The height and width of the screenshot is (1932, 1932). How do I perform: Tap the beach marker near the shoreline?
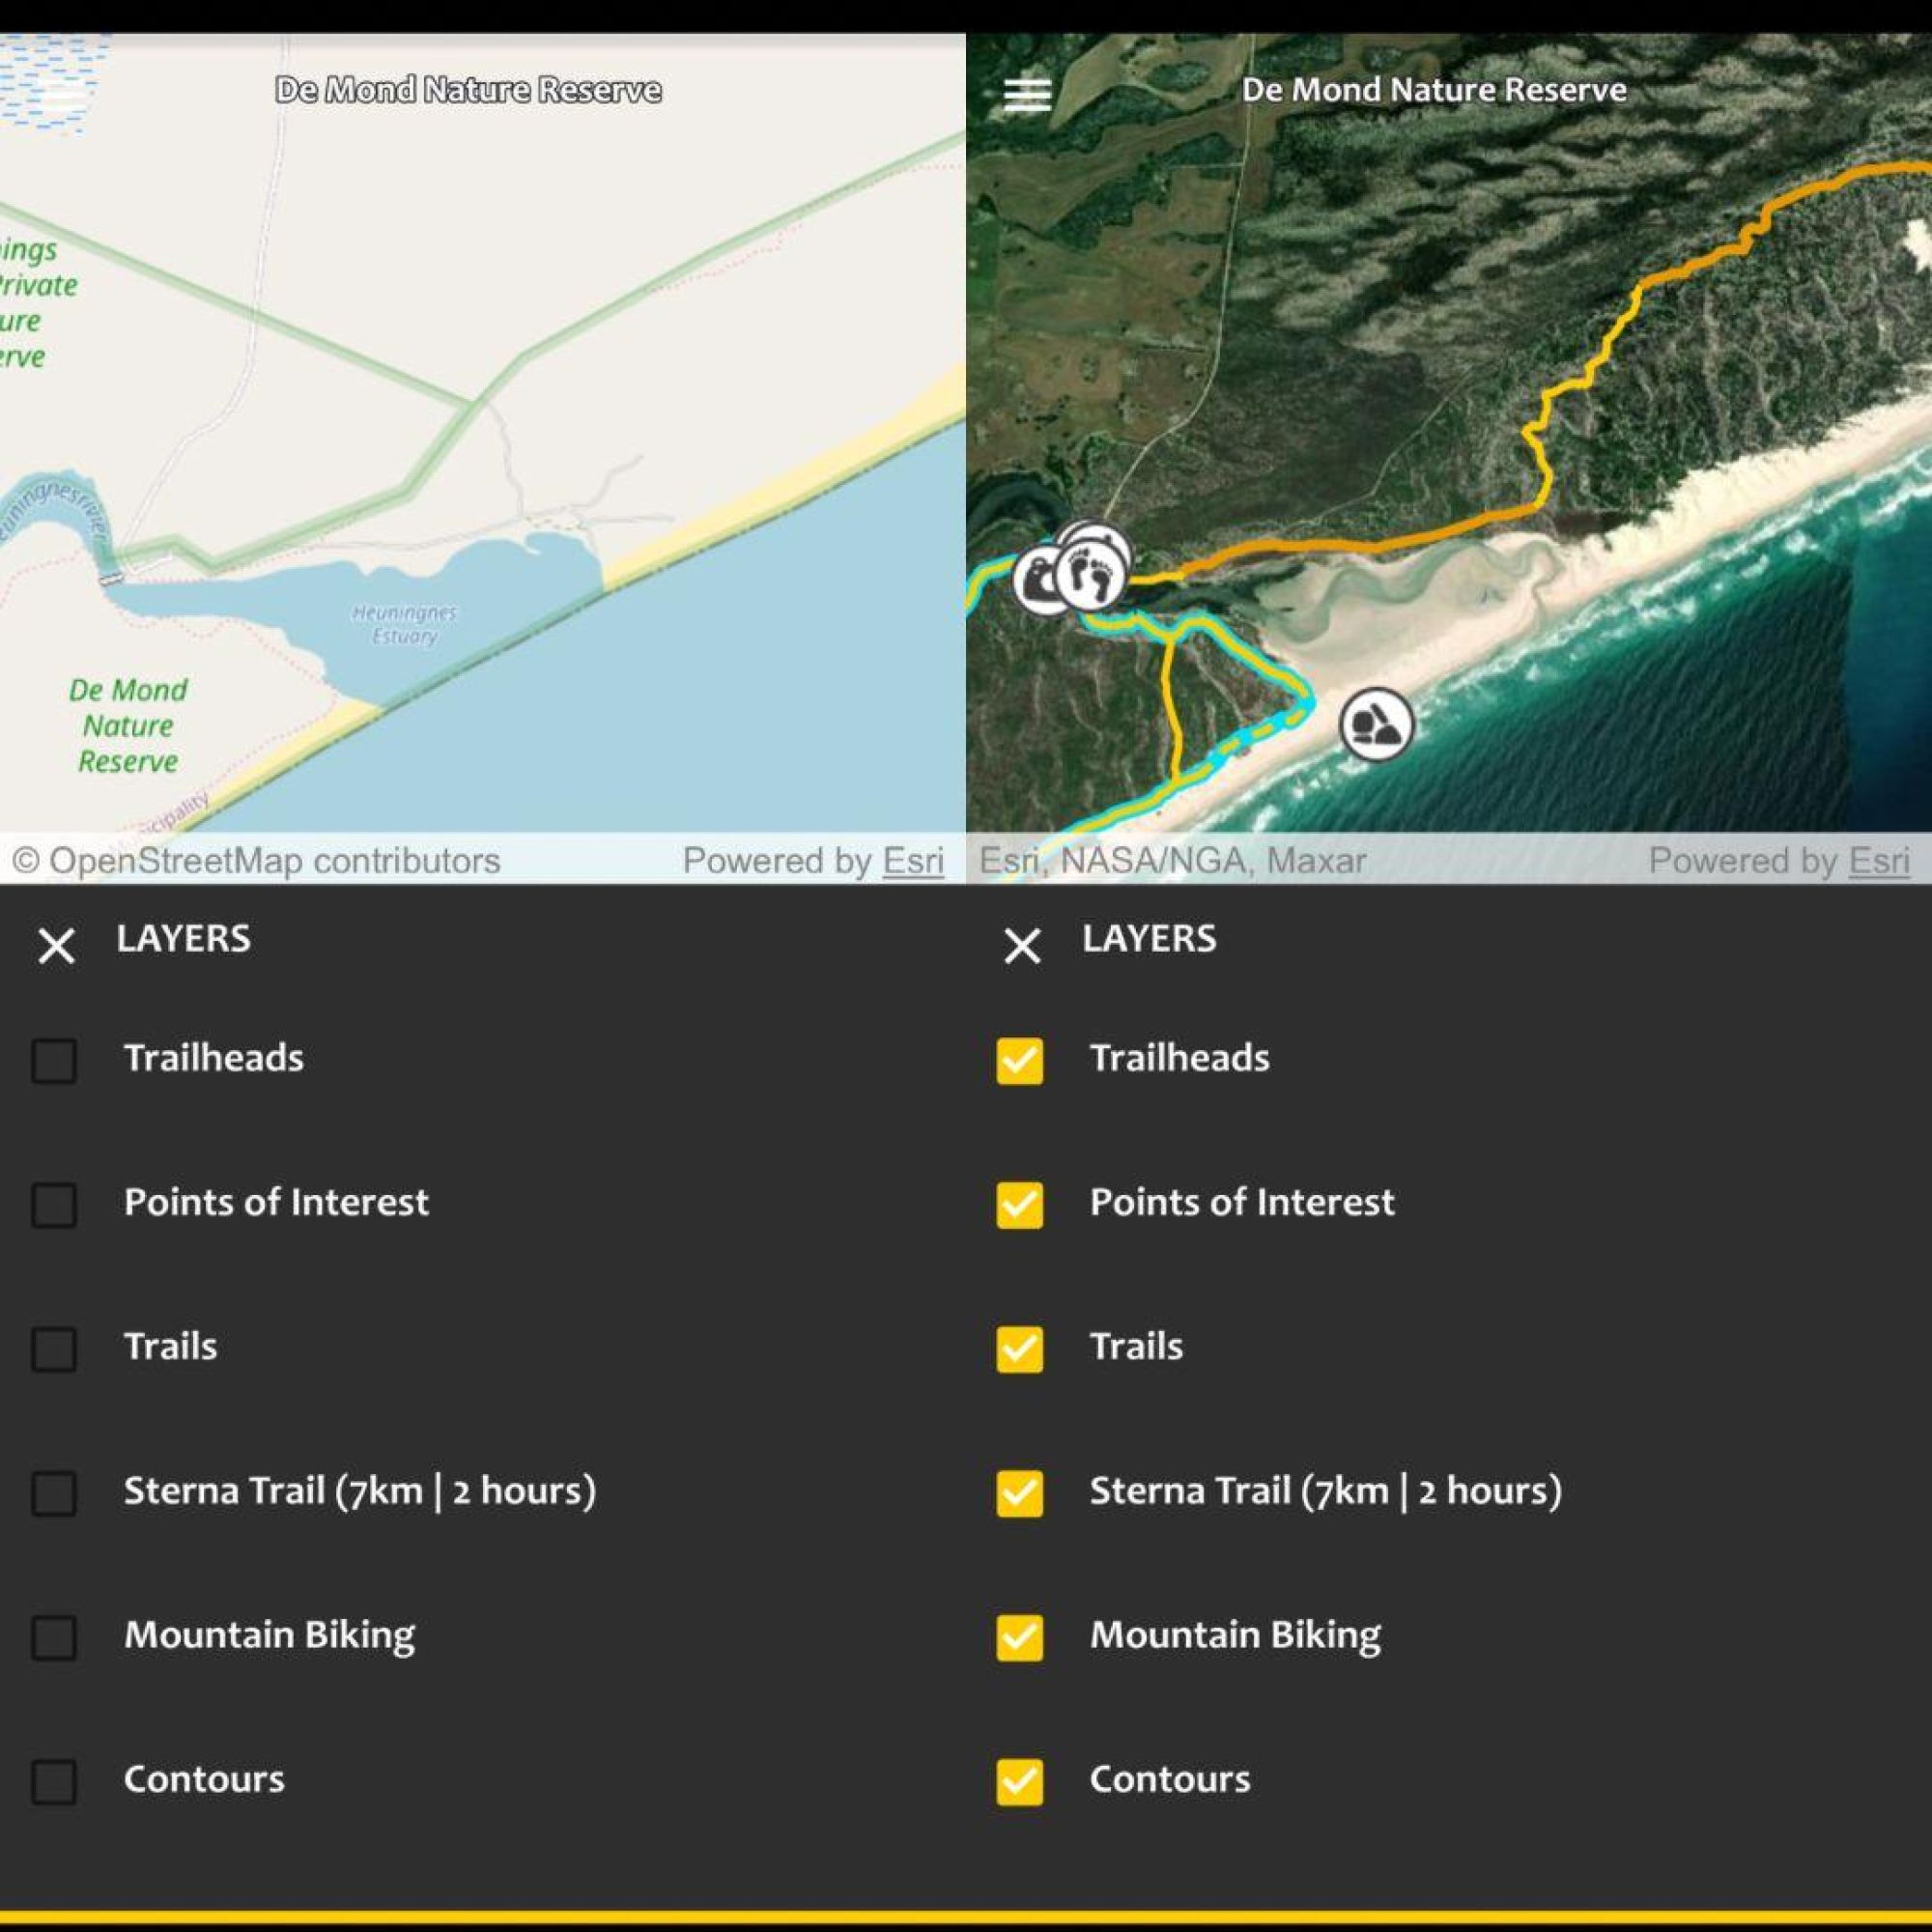pyautogui.click(x=1376, y=723)
